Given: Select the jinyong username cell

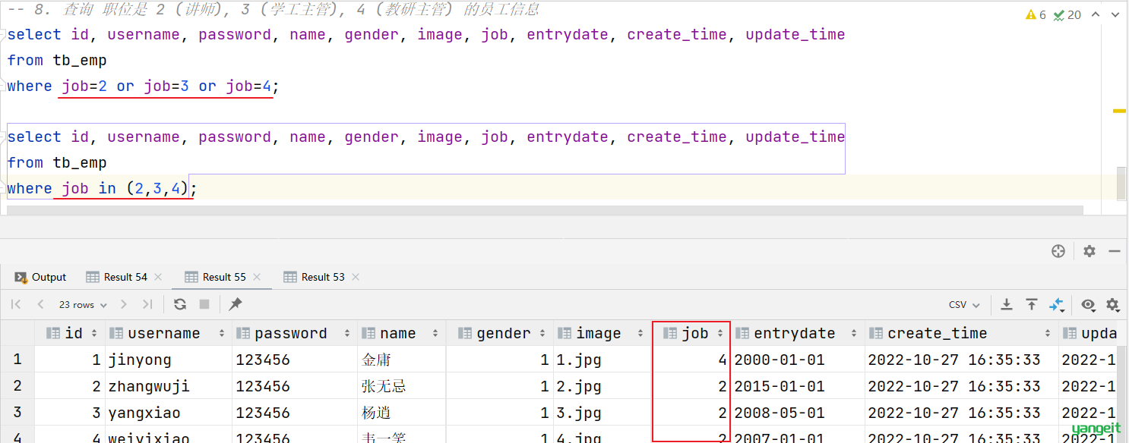Looking at the screenshot, I should coord(169,360).
